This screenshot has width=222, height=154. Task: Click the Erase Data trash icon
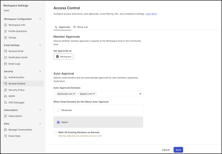[x=5, y=136]
